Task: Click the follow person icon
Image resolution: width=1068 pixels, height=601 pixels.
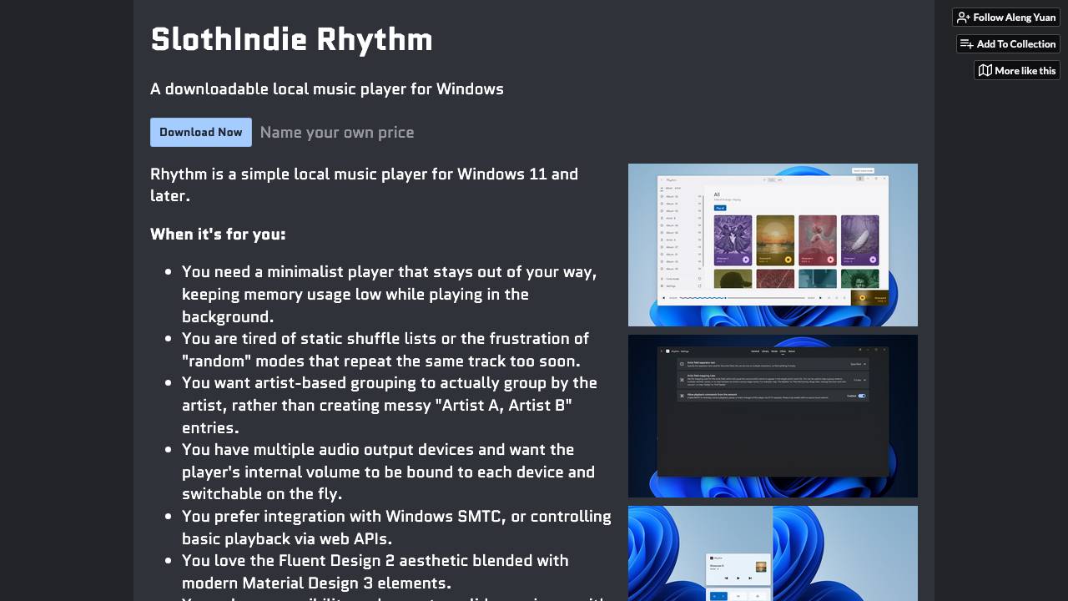Action: pos(964,18)
